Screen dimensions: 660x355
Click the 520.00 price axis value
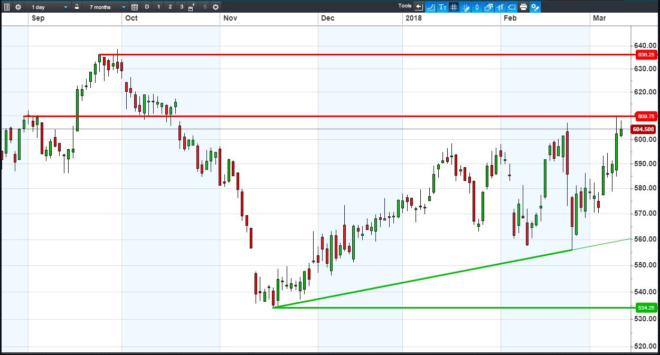(x=645, y=346)
